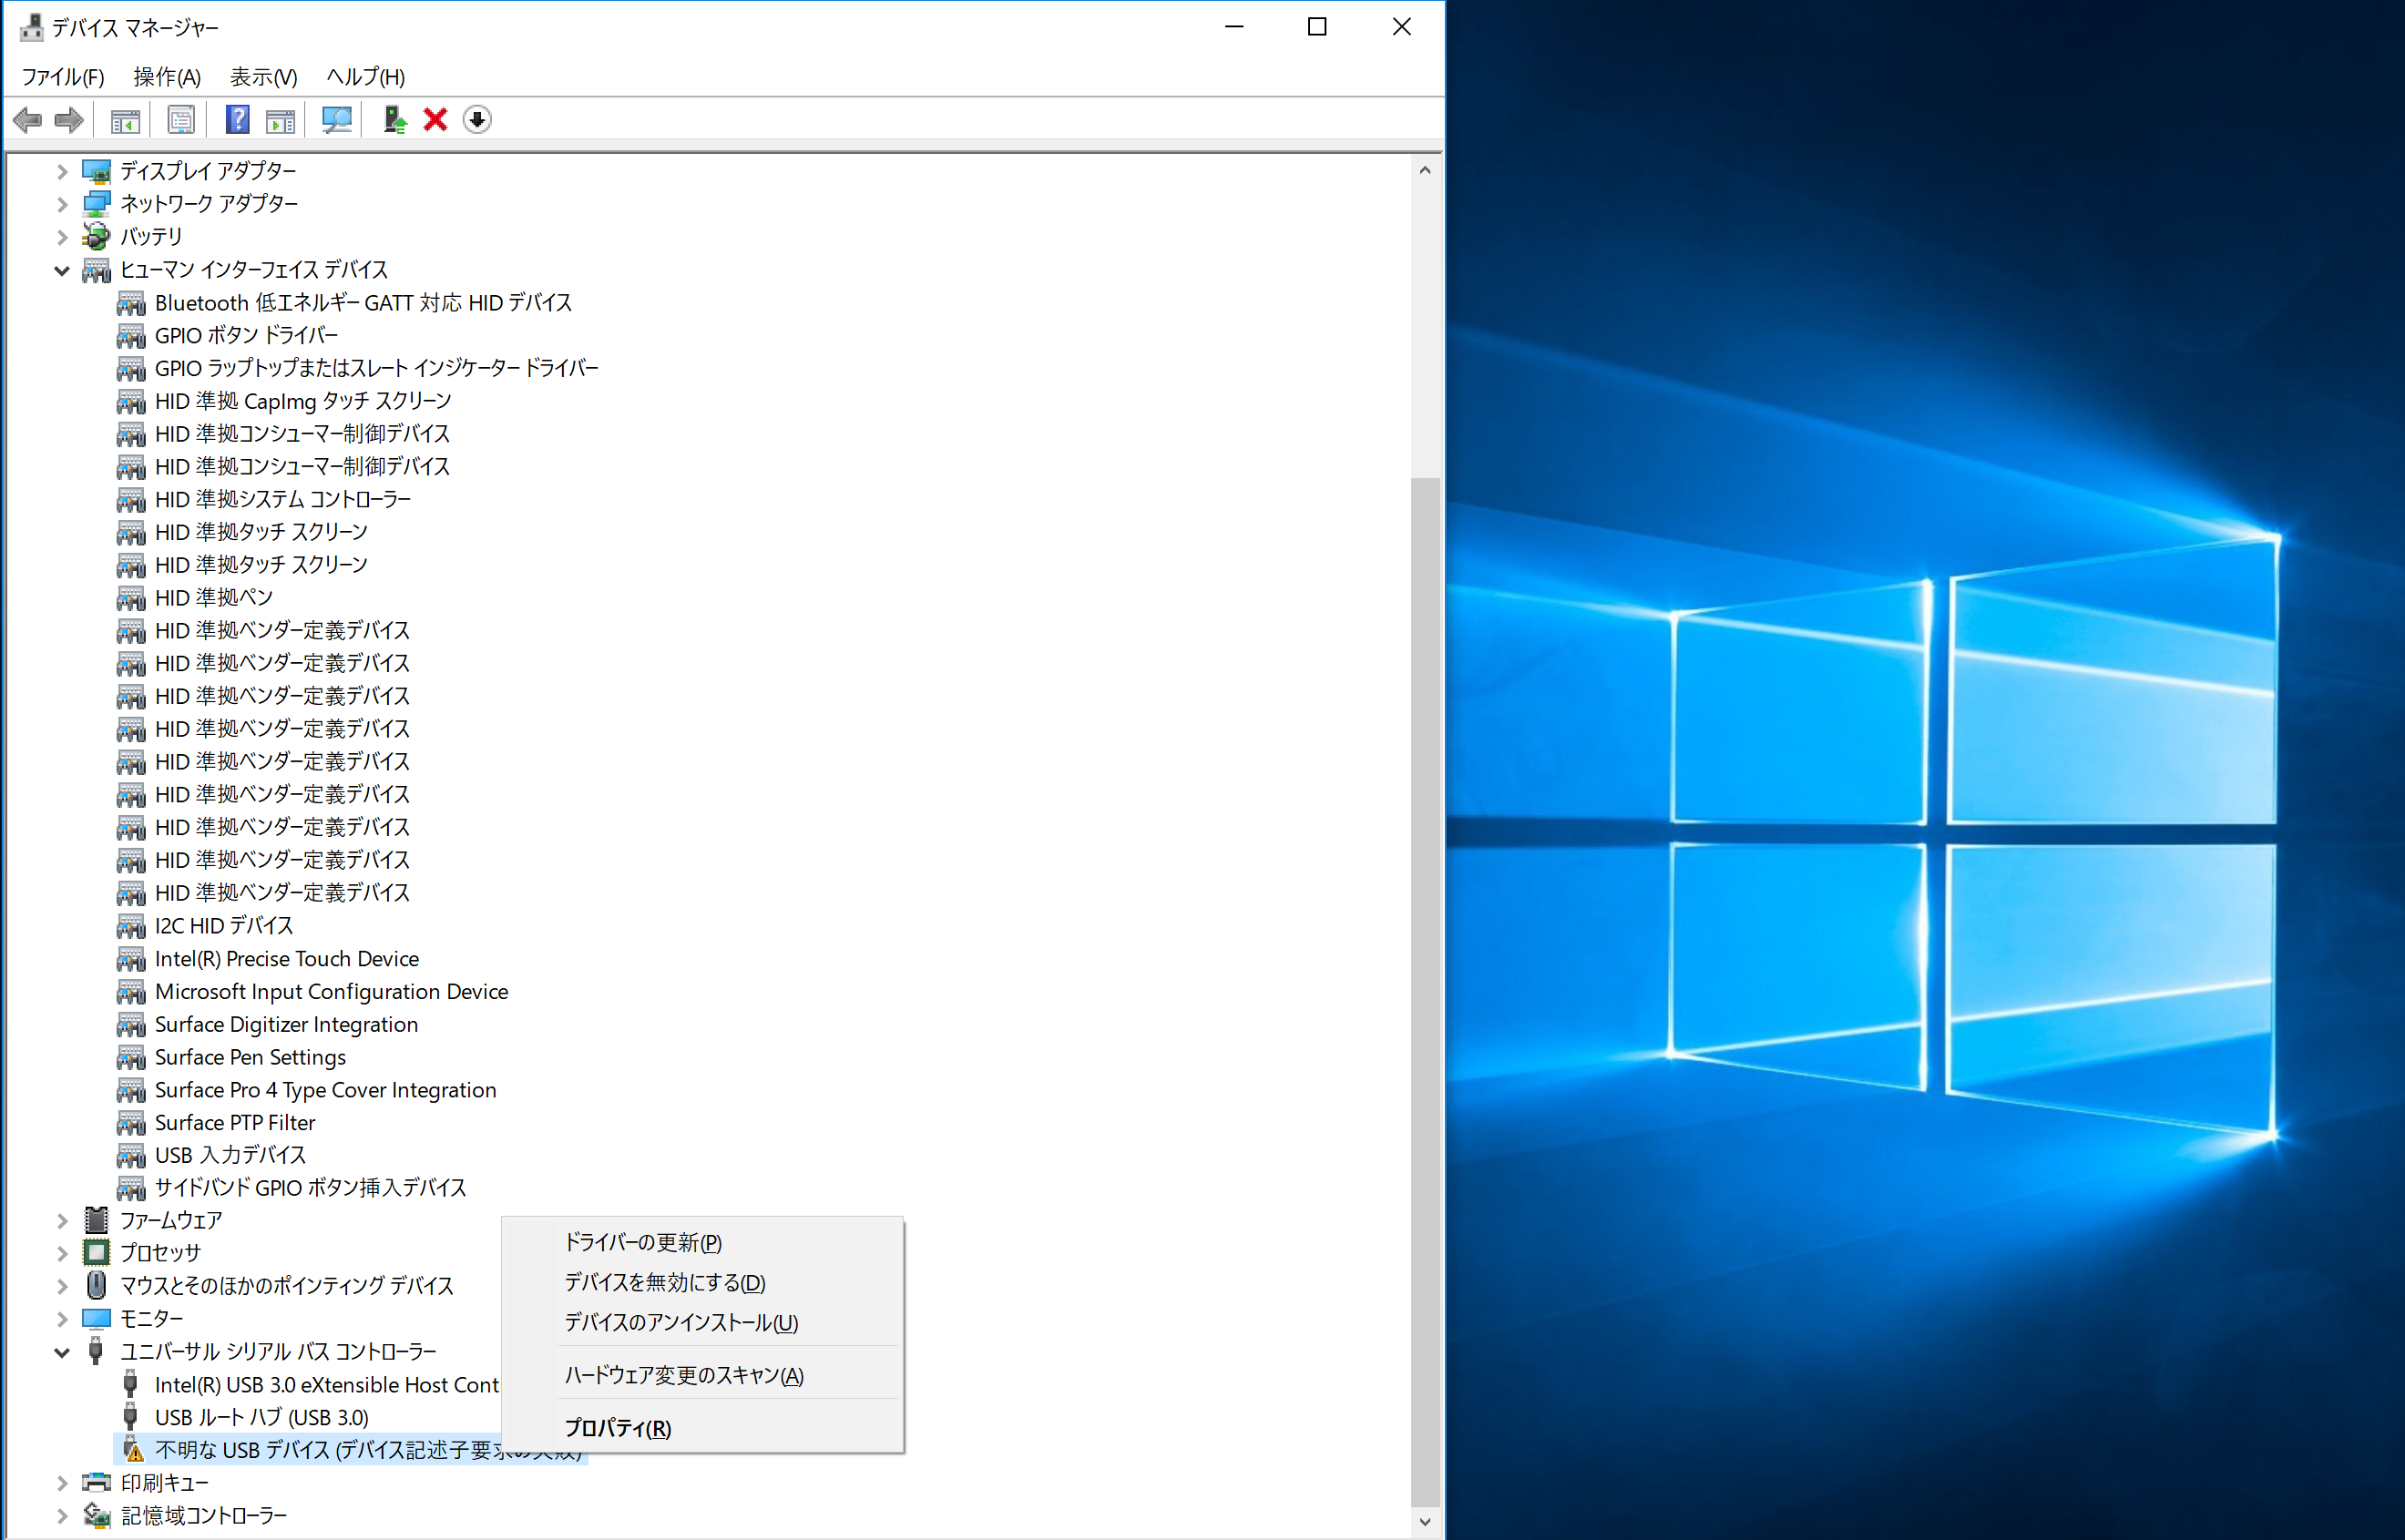Click the blue Help question mark icon
The width and height of the screenshot is (2405, 1540).
point(237,120)
